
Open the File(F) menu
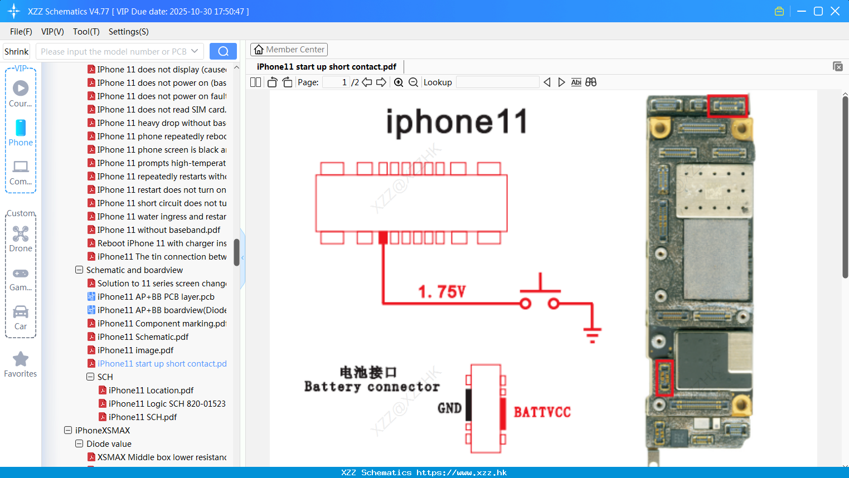[21, 32]
